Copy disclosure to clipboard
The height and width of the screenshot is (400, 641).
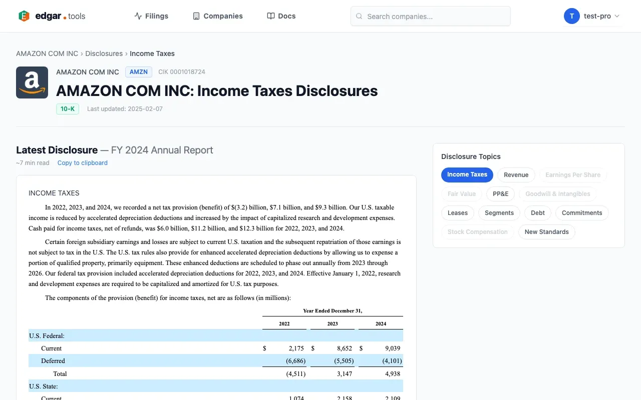[x=82, y=162]
